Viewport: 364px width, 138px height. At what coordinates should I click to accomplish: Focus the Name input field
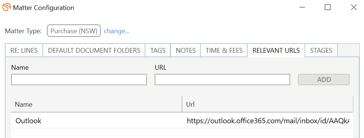coord(79,80)
